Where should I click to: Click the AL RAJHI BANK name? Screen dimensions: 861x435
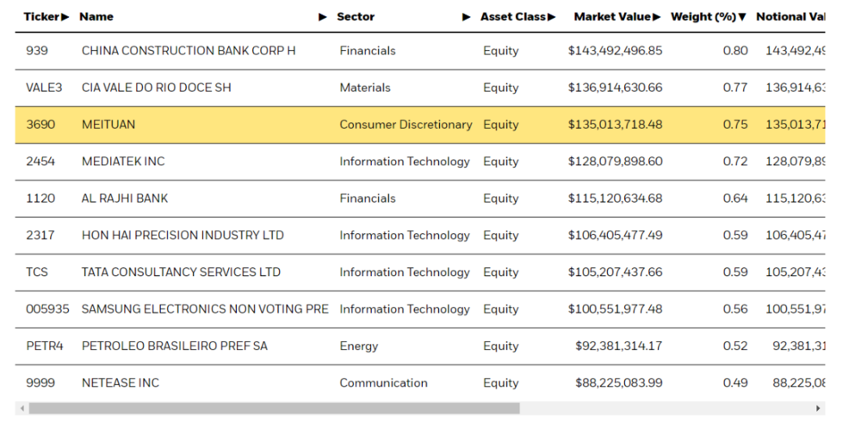[x=125, y=199]
